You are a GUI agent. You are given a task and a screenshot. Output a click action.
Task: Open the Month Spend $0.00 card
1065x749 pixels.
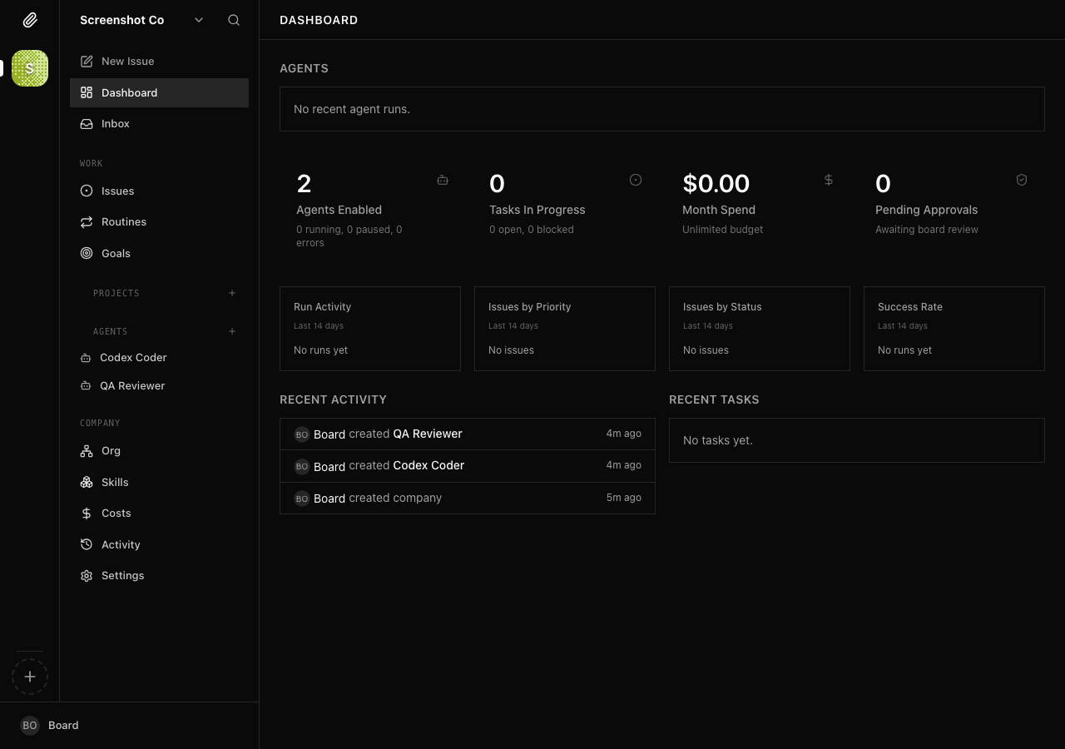point(759,210)
